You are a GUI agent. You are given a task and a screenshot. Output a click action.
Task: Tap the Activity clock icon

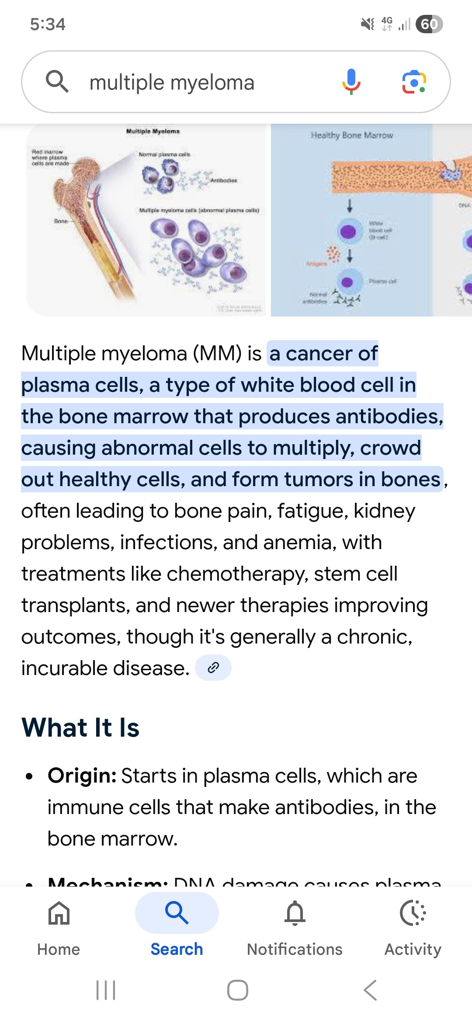[x=413, y=913]
